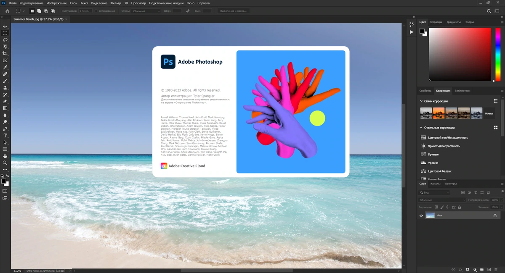This screenshot has height=273, width=505.
Task: Choose Add to selection mode
Action: pyautogui.click(x=39, y=11)
